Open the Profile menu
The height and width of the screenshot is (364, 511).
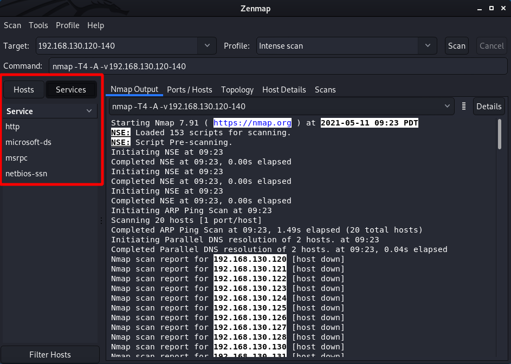67,25
